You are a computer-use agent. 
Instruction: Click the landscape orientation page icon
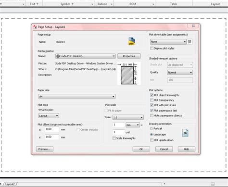pyautogui.click(x=185, y=133)
